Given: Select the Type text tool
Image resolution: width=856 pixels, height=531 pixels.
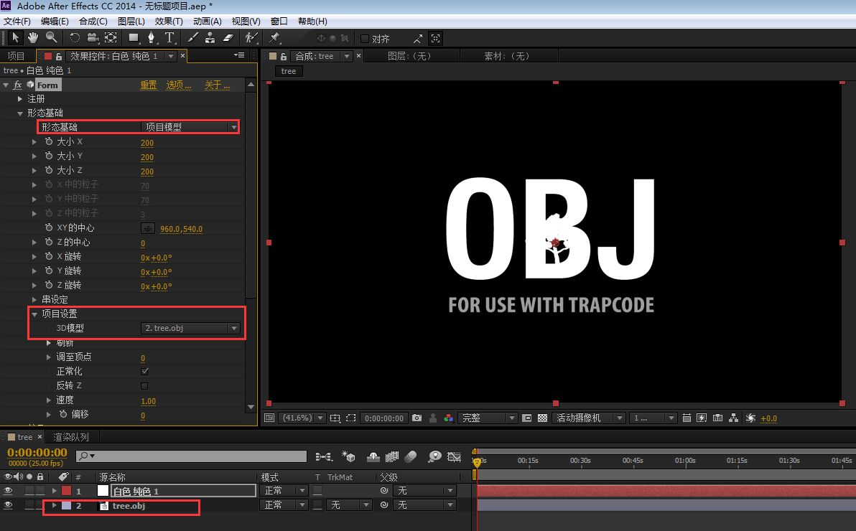Looking at the screenshot, I should click(169, 37).
